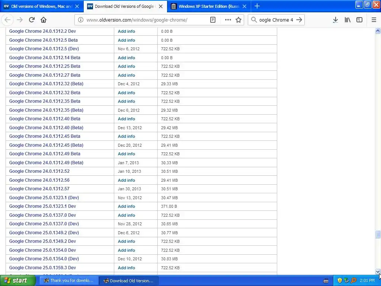The image size is (381, 286).
Task: Close the Windows XP Starter Edition tab
Action: point(244,6)
